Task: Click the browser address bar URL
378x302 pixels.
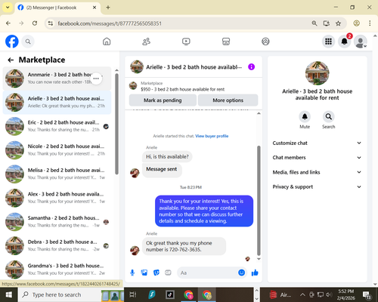Action: (110, 23)
